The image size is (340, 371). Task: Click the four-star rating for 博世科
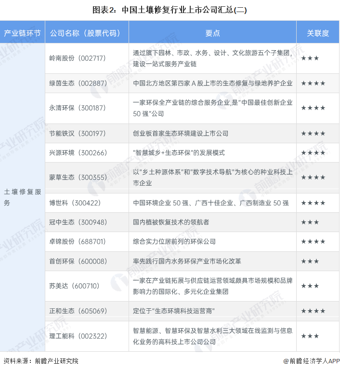313,203
